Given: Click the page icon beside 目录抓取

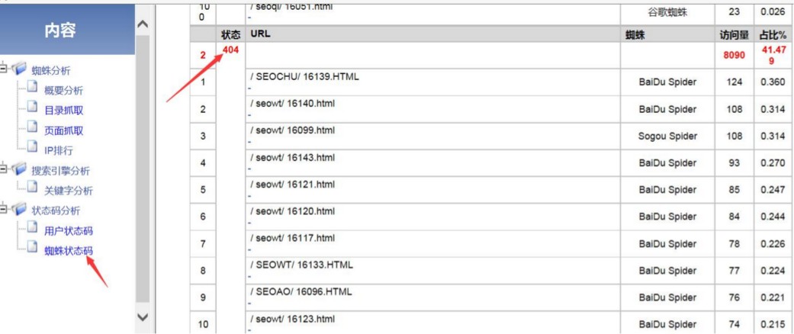Looking at the screenshot, I should click(x=32, y=109).
